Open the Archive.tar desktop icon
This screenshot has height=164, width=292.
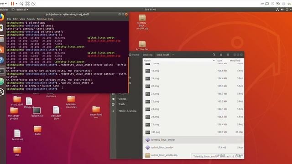(142, 46)
